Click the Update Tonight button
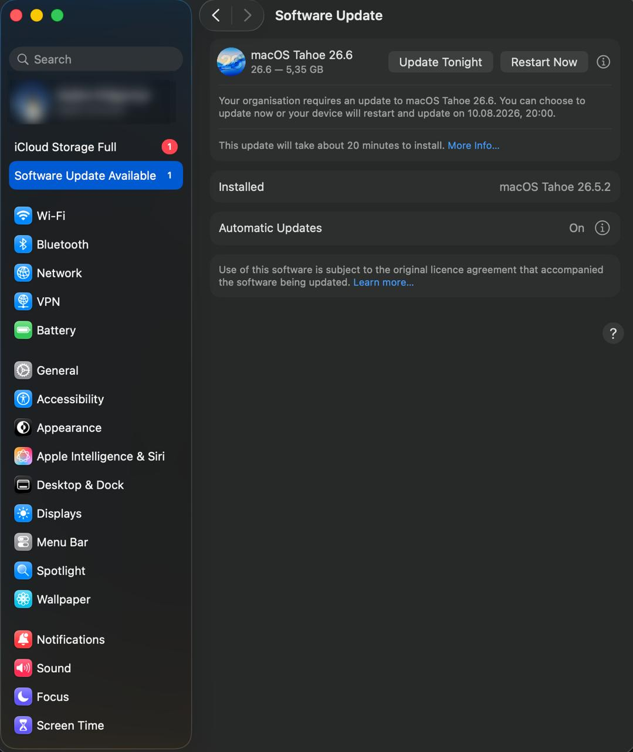Viewport: 633px width, 752px height. tap(441, 62)
